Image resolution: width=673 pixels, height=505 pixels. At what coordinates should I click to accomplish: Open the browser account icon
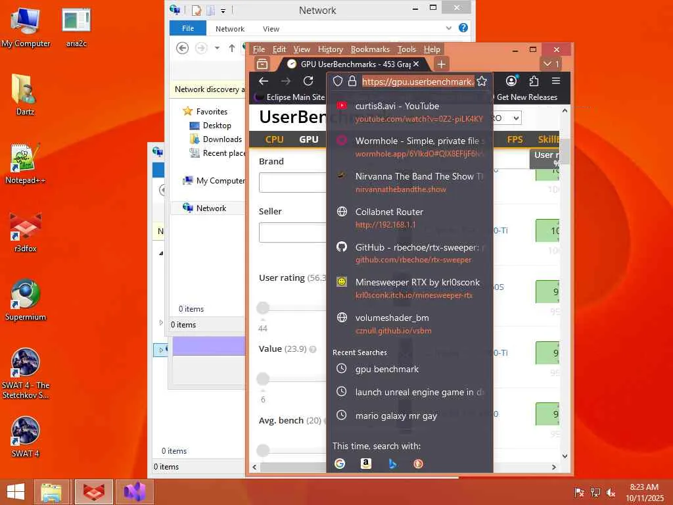click(x=511, y=81)
